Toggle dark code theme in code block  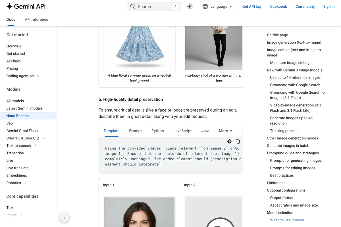(x=229, y=141)
